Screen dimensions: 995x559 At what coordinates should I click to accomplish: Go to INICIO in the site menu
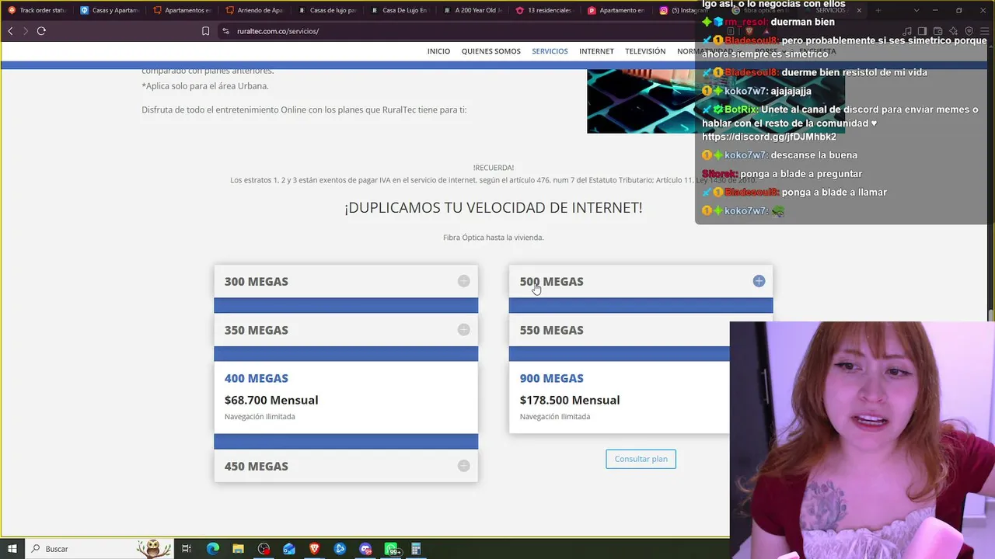coord(438,51)
